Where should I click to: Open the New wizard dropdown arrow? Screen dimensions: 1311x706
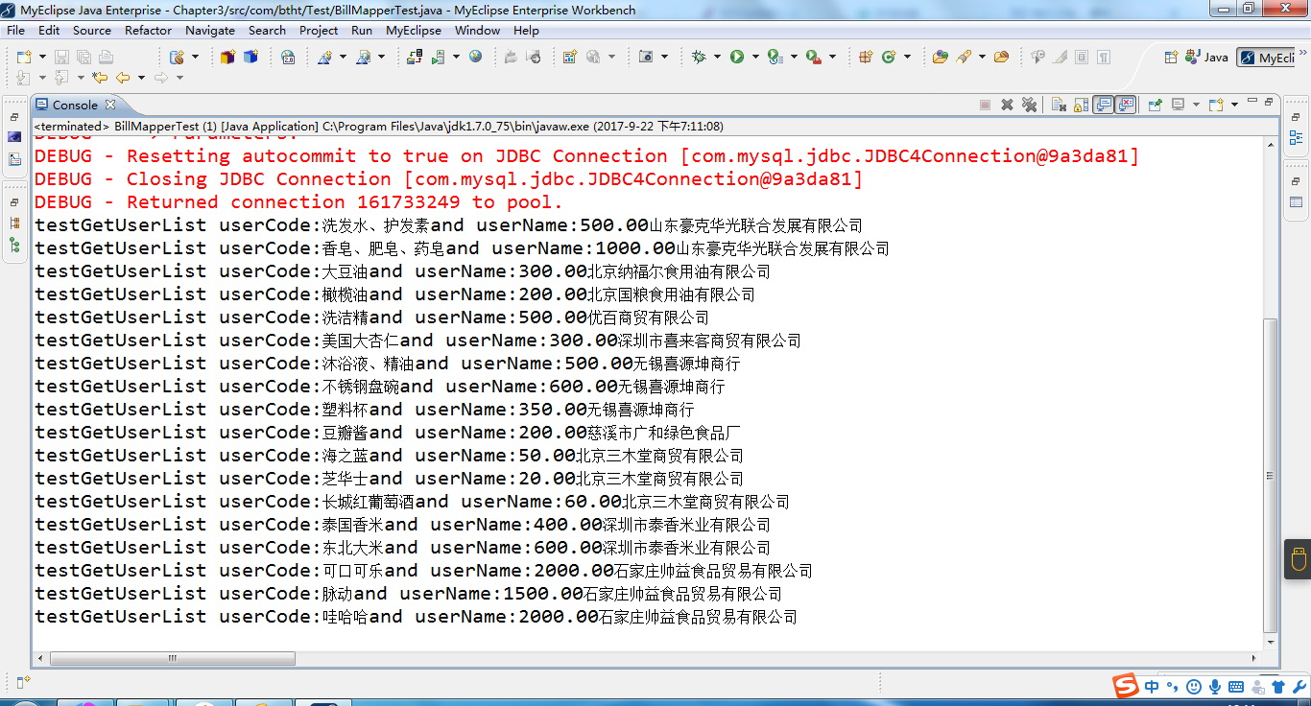[x=42, y=57]
